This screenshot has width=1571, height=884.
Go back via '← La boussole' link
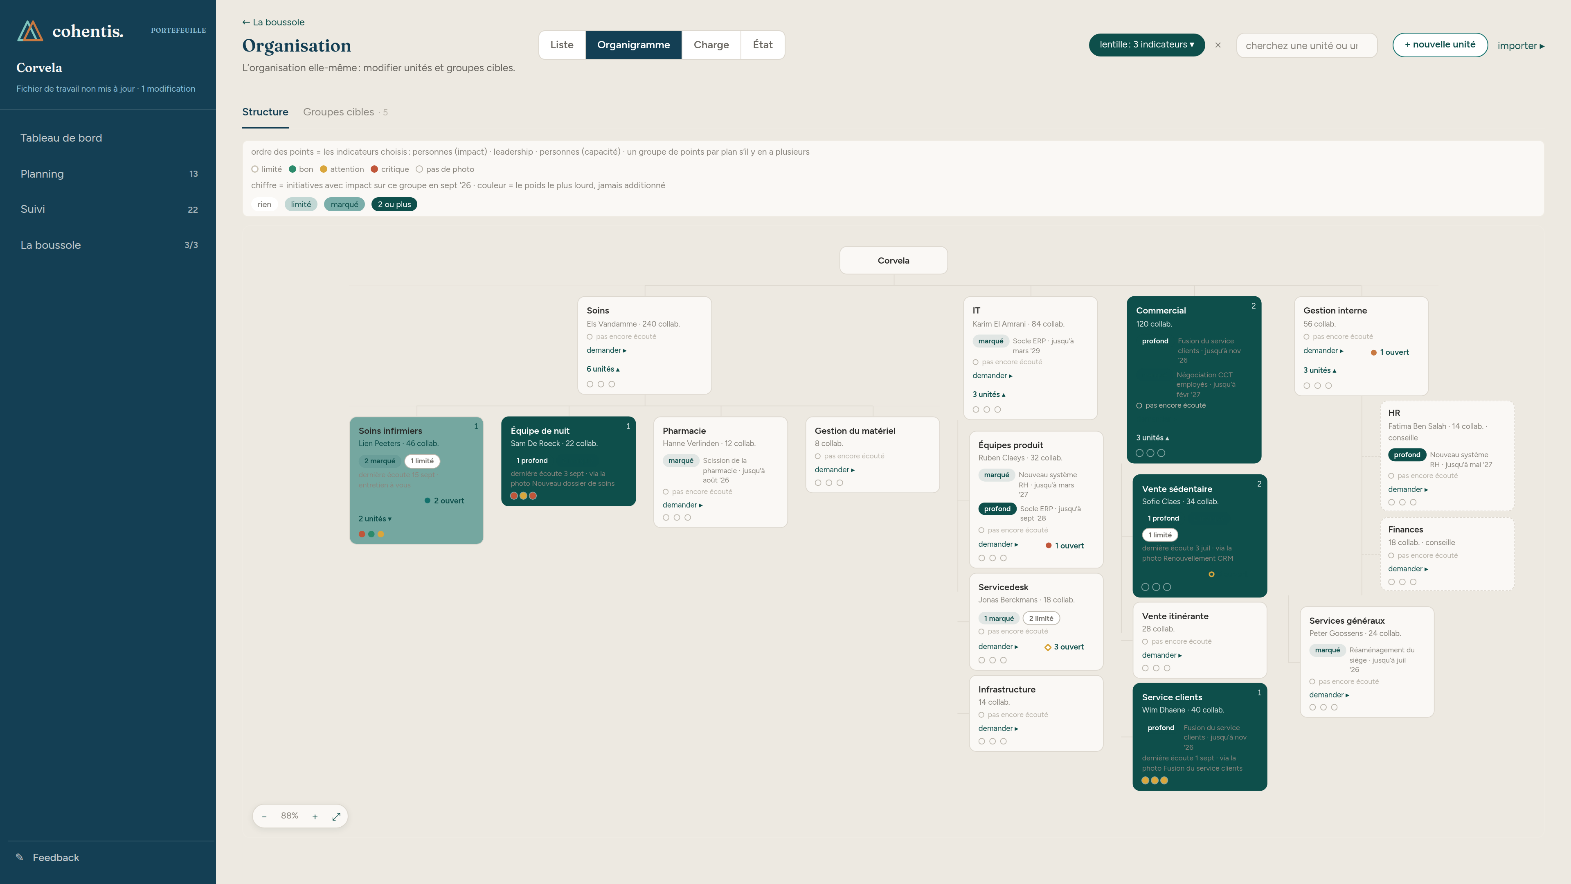[273, 22]
